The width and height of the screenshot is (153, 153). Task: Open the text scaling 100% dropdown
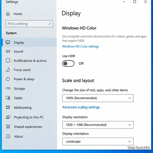(98, 98)
